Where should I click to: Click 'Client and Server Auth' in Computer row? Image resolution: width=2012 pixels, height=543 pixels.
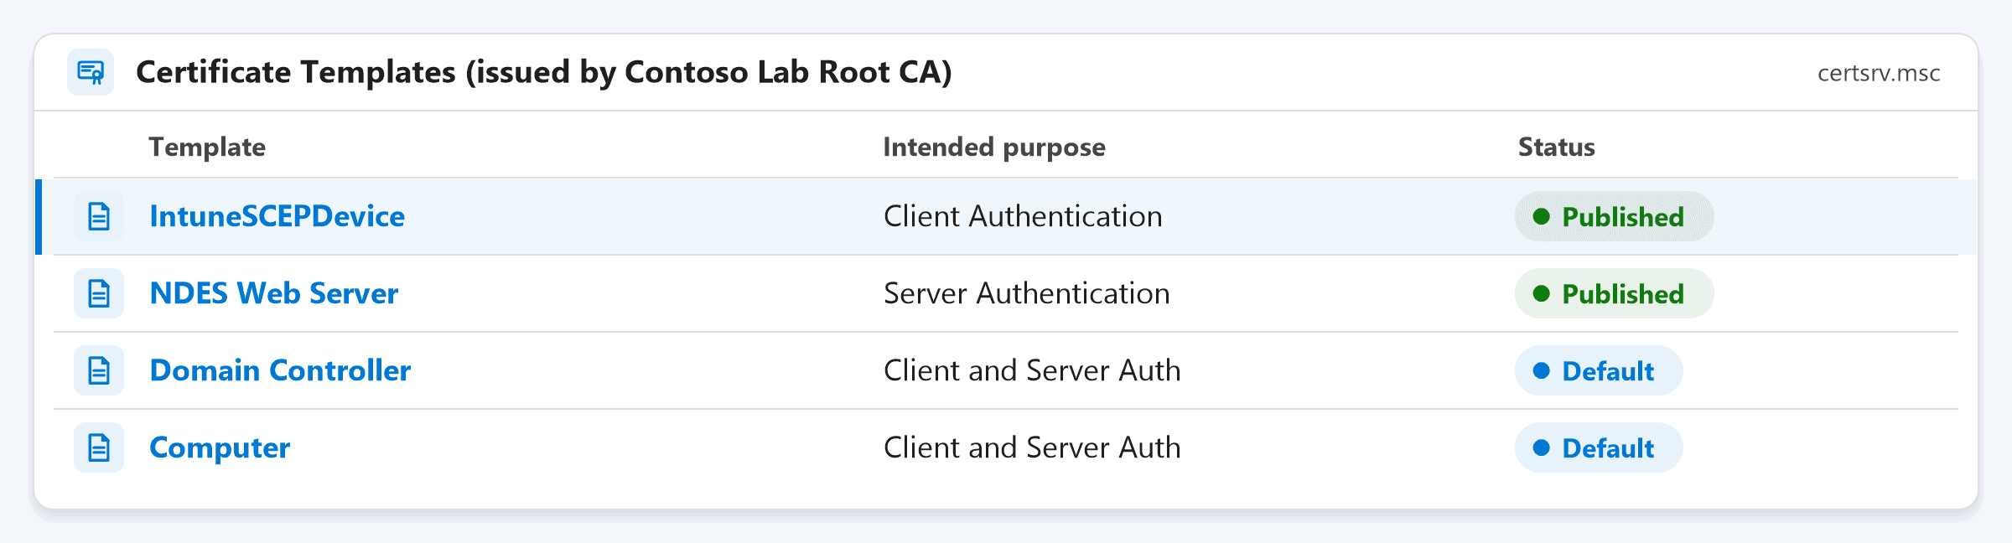point(1032,447)
